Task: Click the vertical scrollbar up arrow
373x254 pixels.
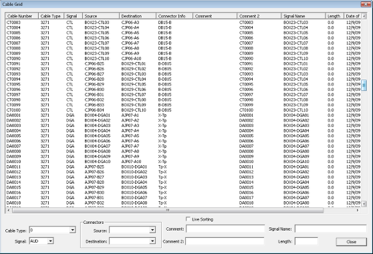Action: [364, 16]
